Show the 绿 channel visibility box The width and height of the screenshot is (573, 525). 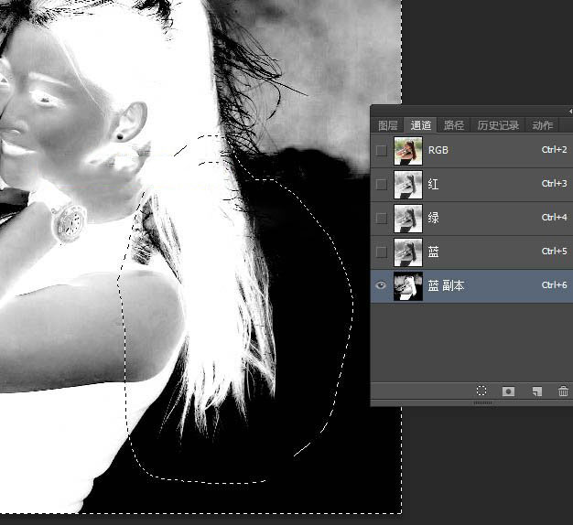tap(381, 218)
